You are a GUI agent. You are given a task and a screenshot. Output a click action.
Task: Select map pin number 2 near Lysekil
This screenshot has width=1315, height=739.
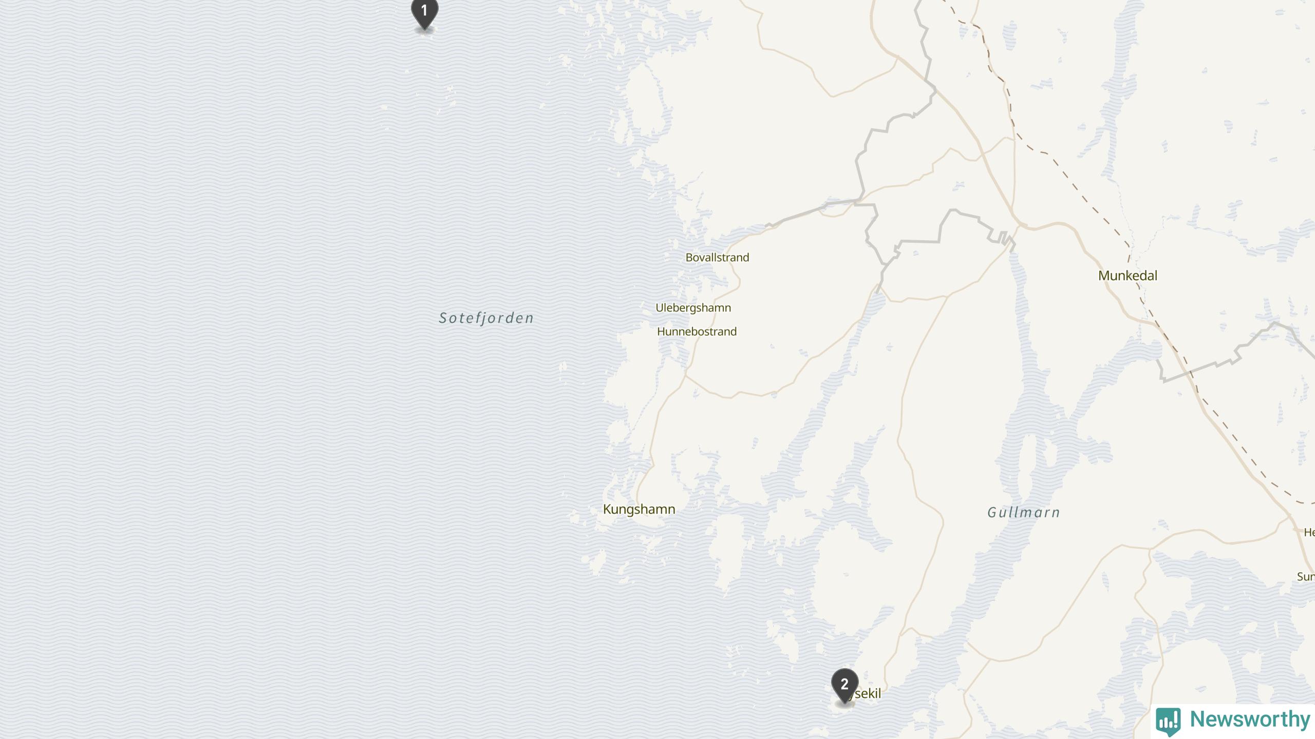tap(844, 686)
